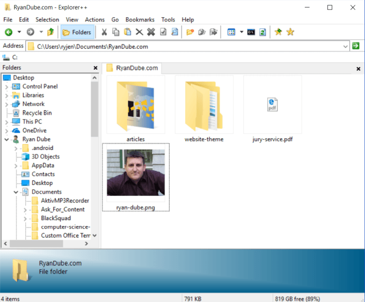The height and width of the screenshot is (302, 365).
Task: Click Add Bookmark star icon
Action: (279, 32)
